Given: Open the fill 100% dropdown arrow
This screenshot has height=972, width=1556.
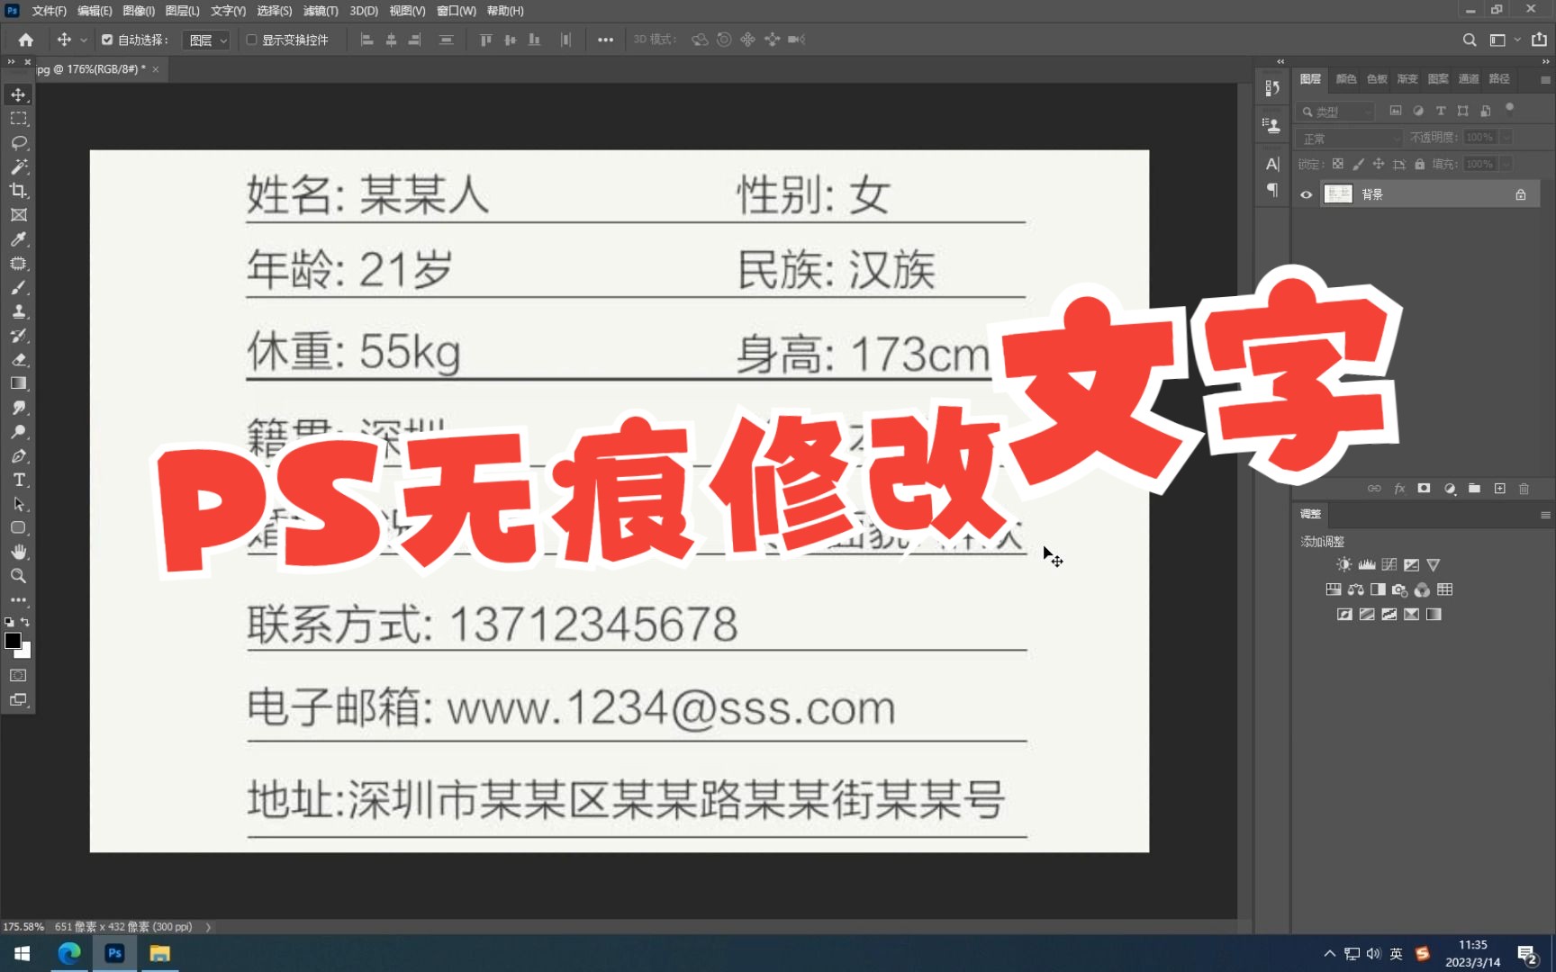Looking at the screenshot, I should 1506,164.
